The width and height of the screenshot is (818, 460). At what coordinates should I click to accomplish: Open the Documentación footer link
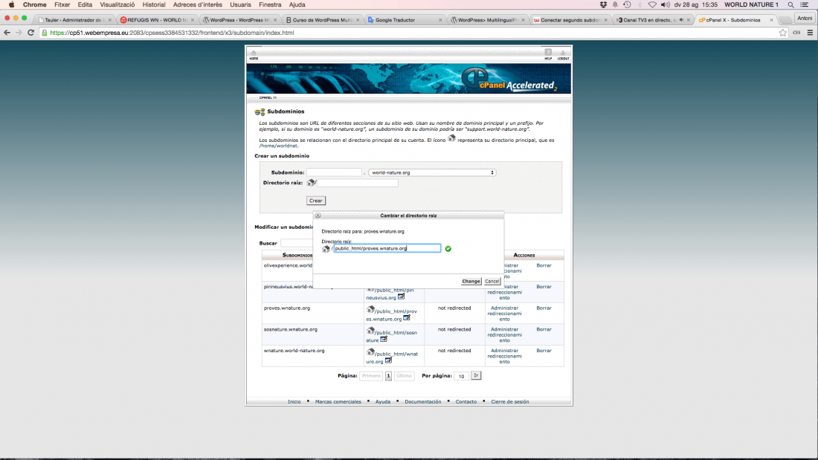(x=422, y=401)
